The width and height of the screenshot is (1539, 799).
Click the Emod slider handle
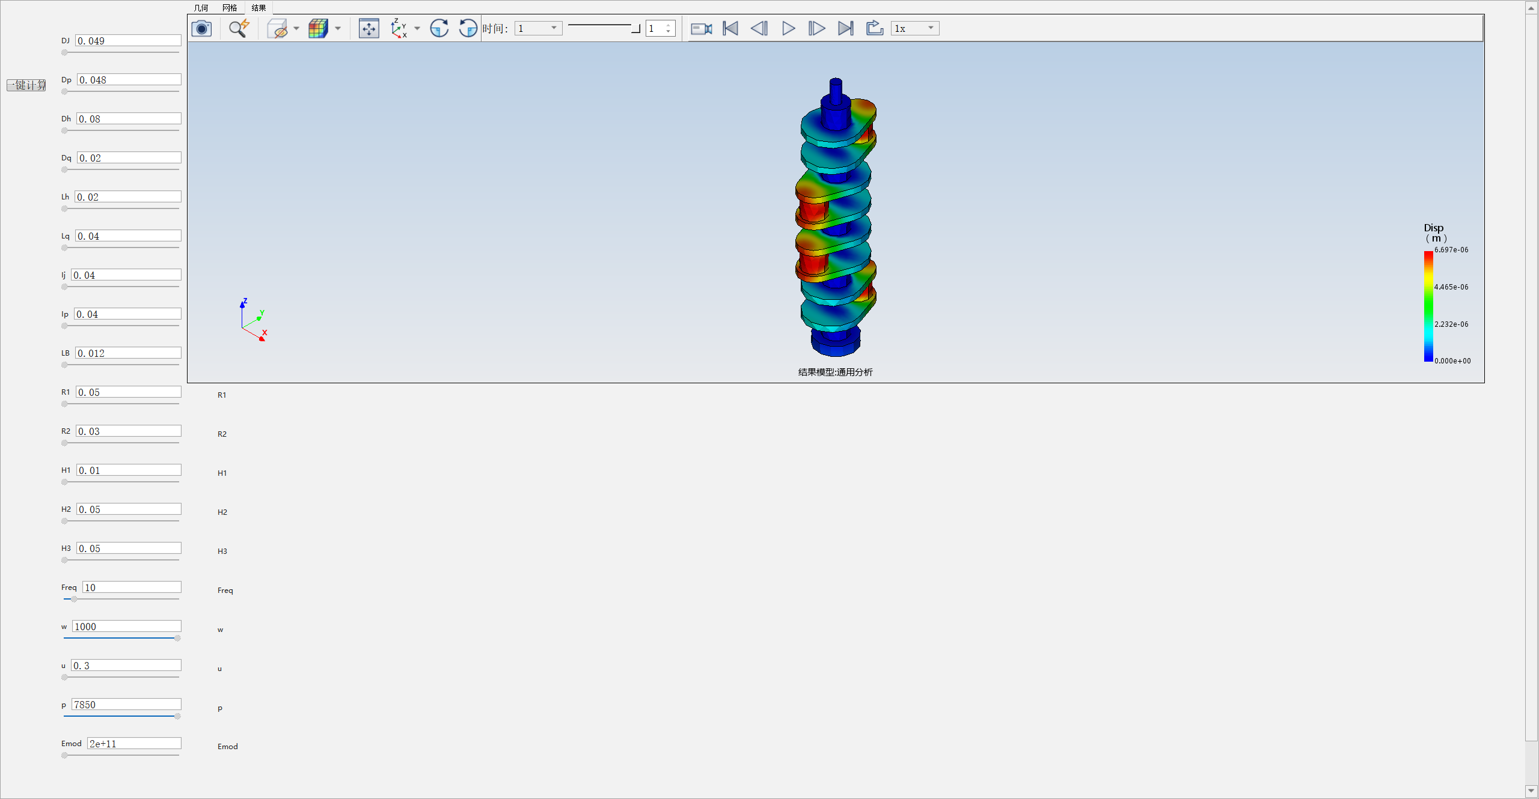[64, 755]
